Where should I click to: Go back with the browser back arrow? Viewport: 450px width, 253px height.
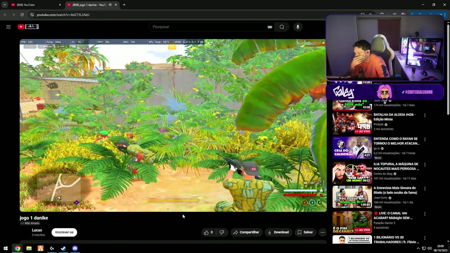[x=5, y=15]
